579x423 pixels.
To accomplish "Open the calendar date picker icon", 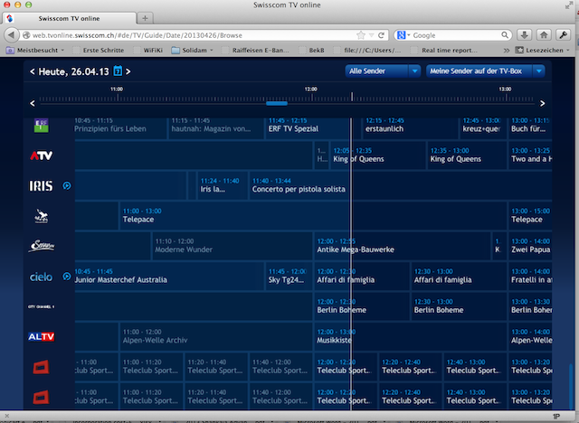I will click(x=117, y=70).
